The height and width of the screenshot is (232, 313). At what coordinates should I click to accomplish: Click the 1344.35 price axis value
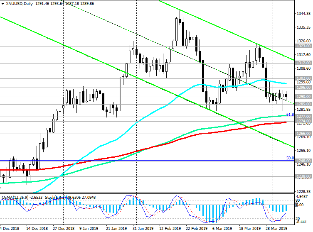(303, 14)
